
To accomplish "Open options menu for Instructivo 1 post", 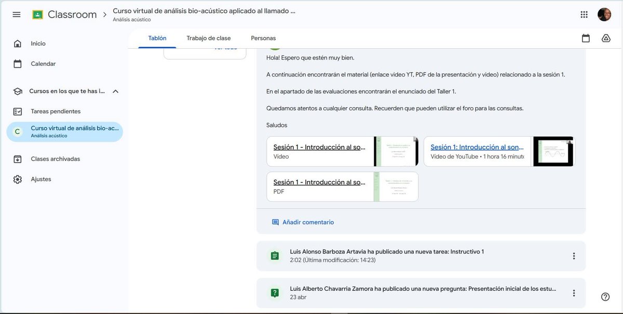I will pos(574,256).
